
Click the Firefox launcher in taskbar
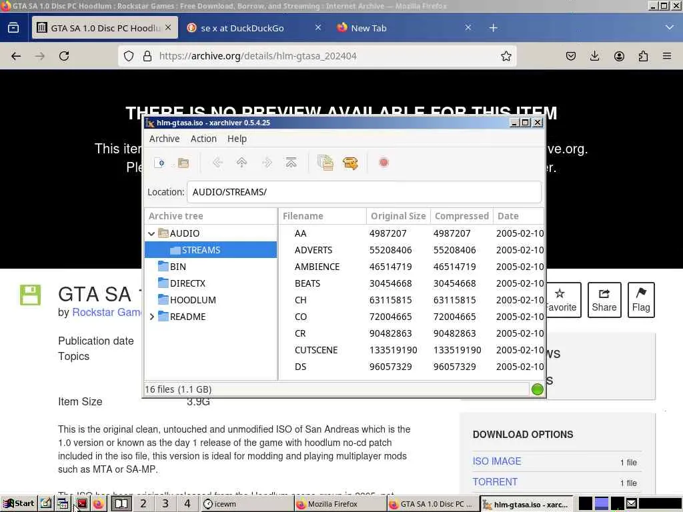(99, 504)
